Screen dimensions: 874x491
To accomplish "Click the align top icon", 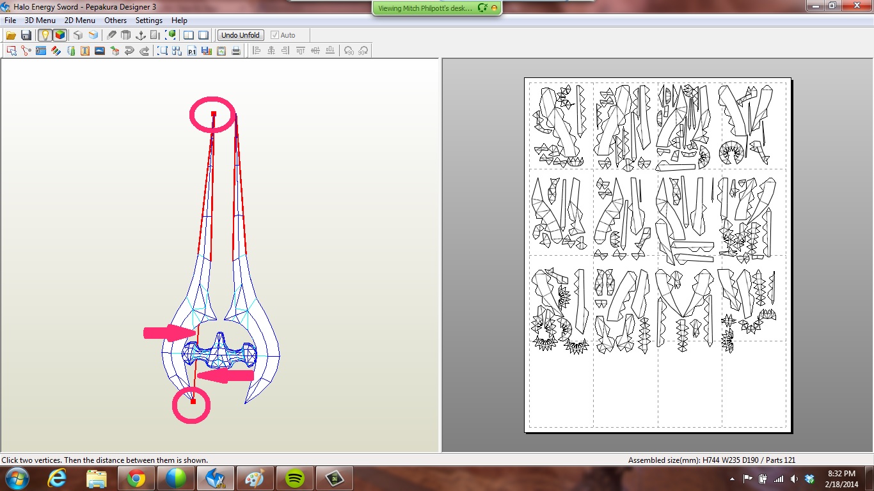I will pyautogui.click(x=301, y=51).
